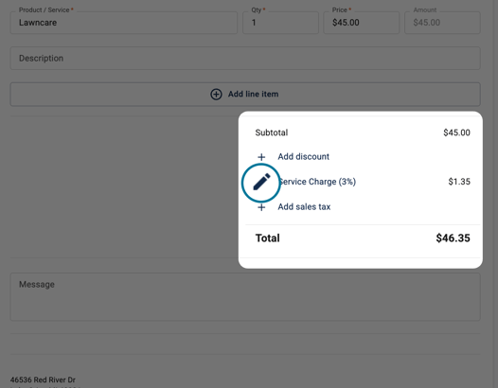Click into the Qty field
This screenshot has width=498, height=388.
[281, 23]
